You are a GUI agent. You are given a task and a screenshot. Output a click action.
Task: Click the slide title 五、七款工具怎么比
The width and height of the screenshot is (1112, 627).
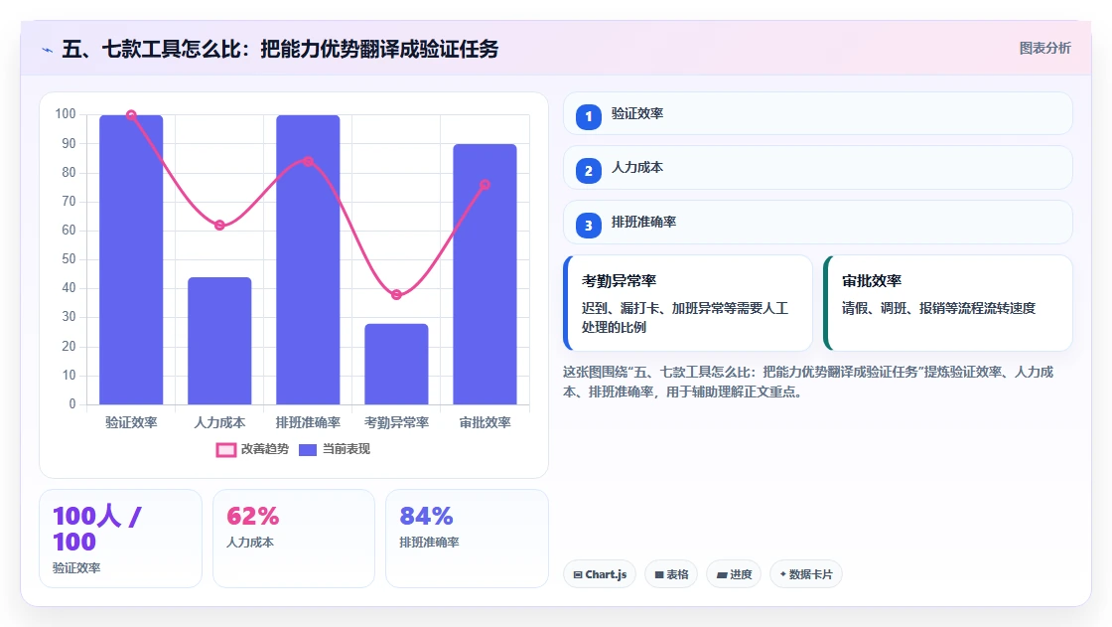coord(280,49)
